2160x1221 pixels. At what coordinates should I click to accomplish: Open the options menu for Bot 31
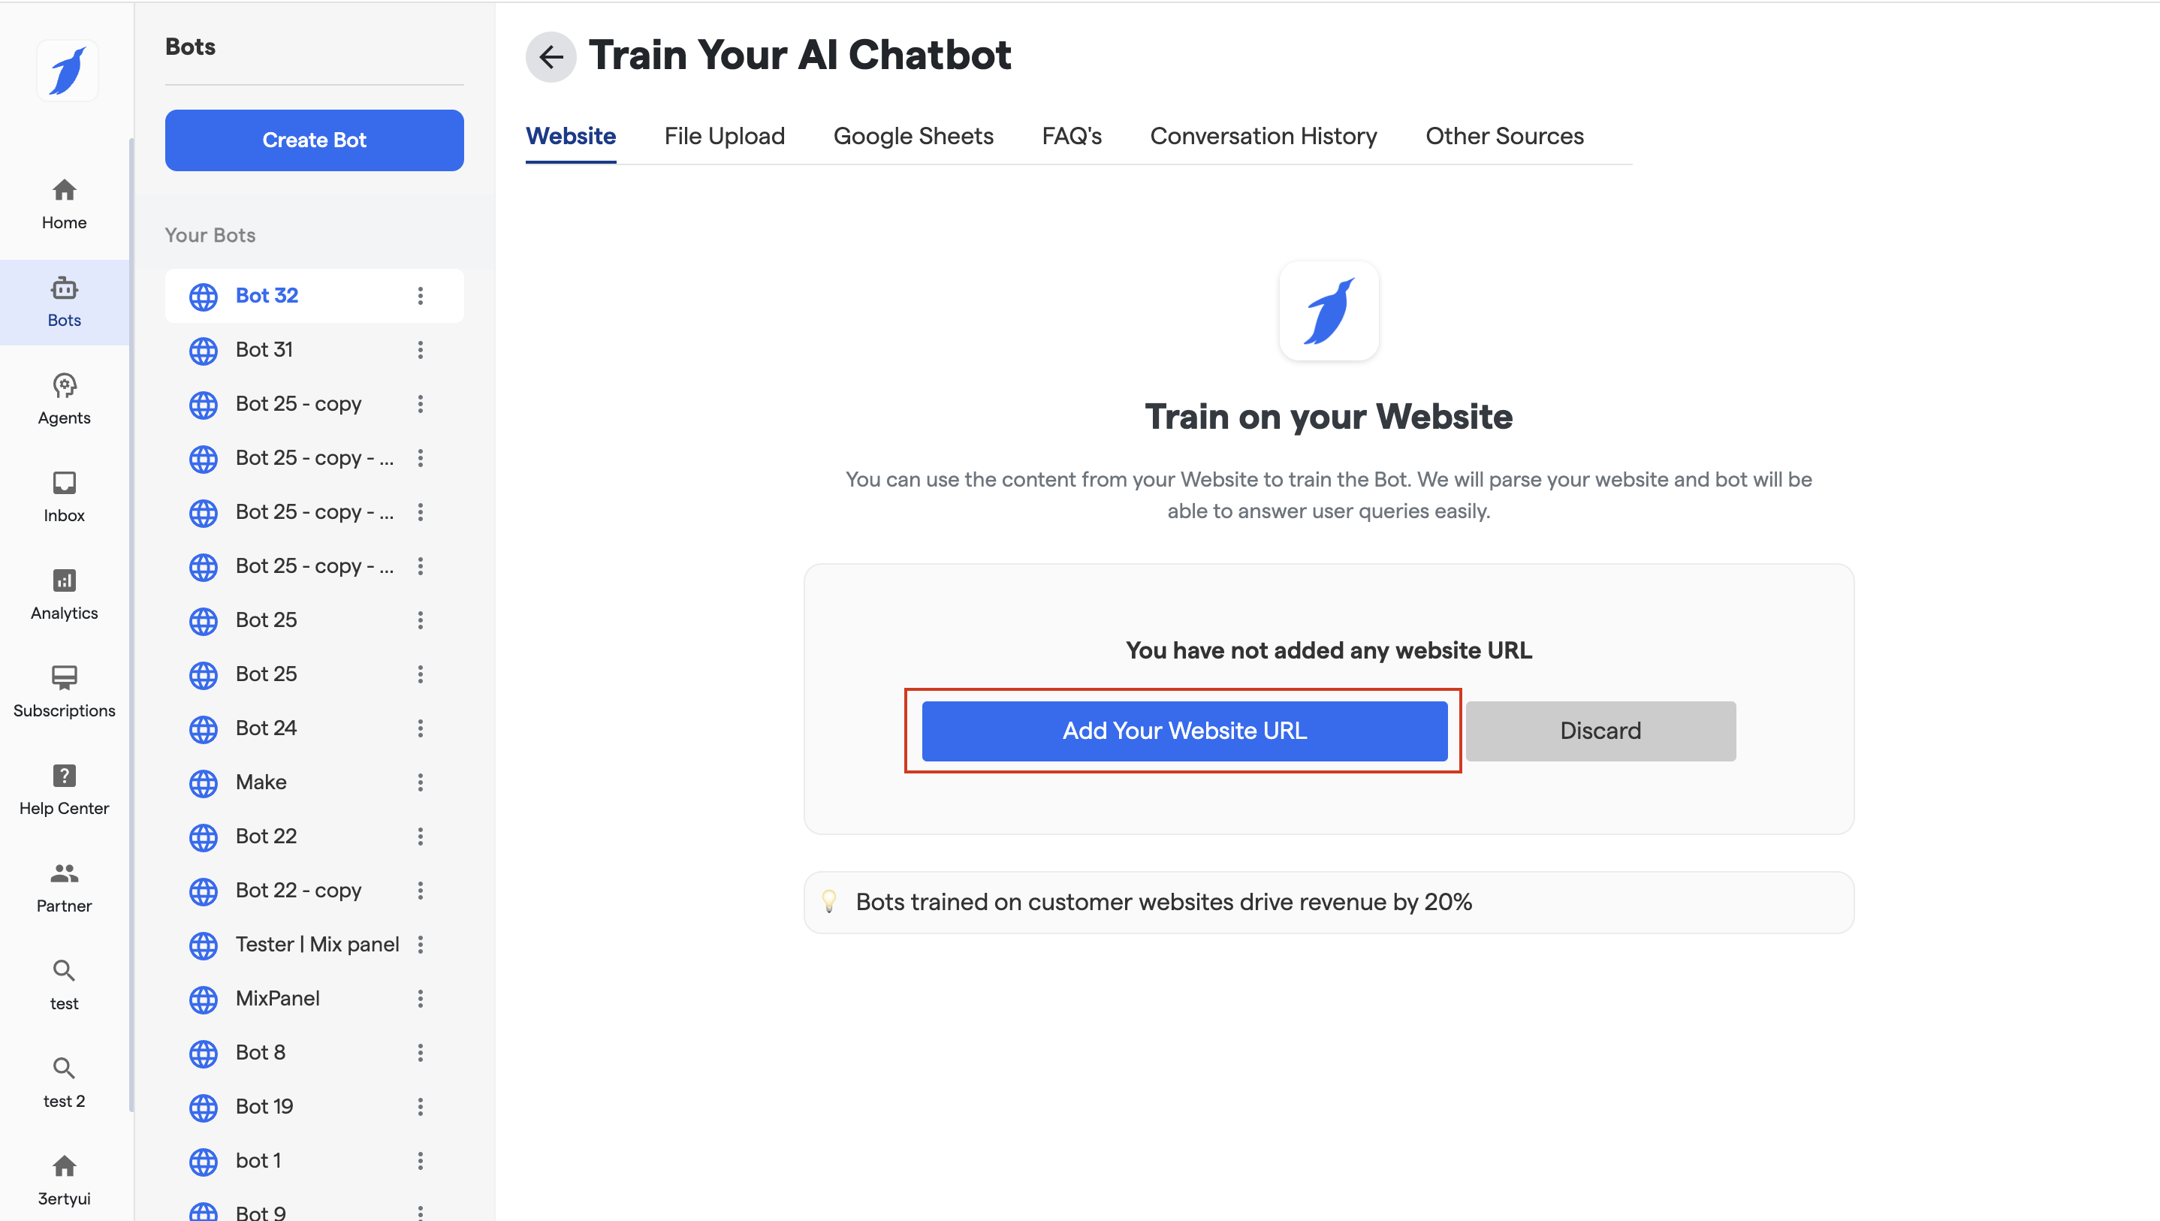pos(420,350)
